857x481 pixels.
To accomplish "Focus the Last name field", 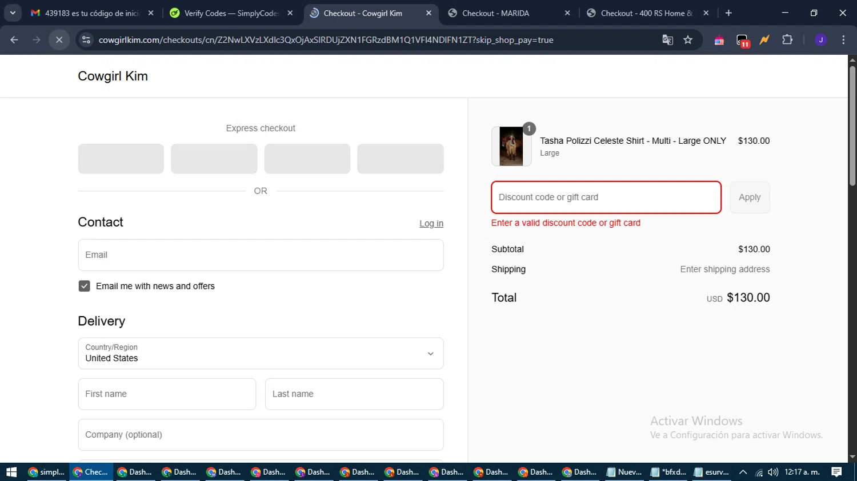I will tap(354, 394).
